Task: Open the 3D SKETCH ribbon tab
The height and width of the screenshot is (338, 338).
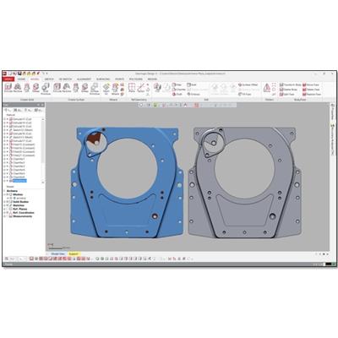Action: point(65,79)
